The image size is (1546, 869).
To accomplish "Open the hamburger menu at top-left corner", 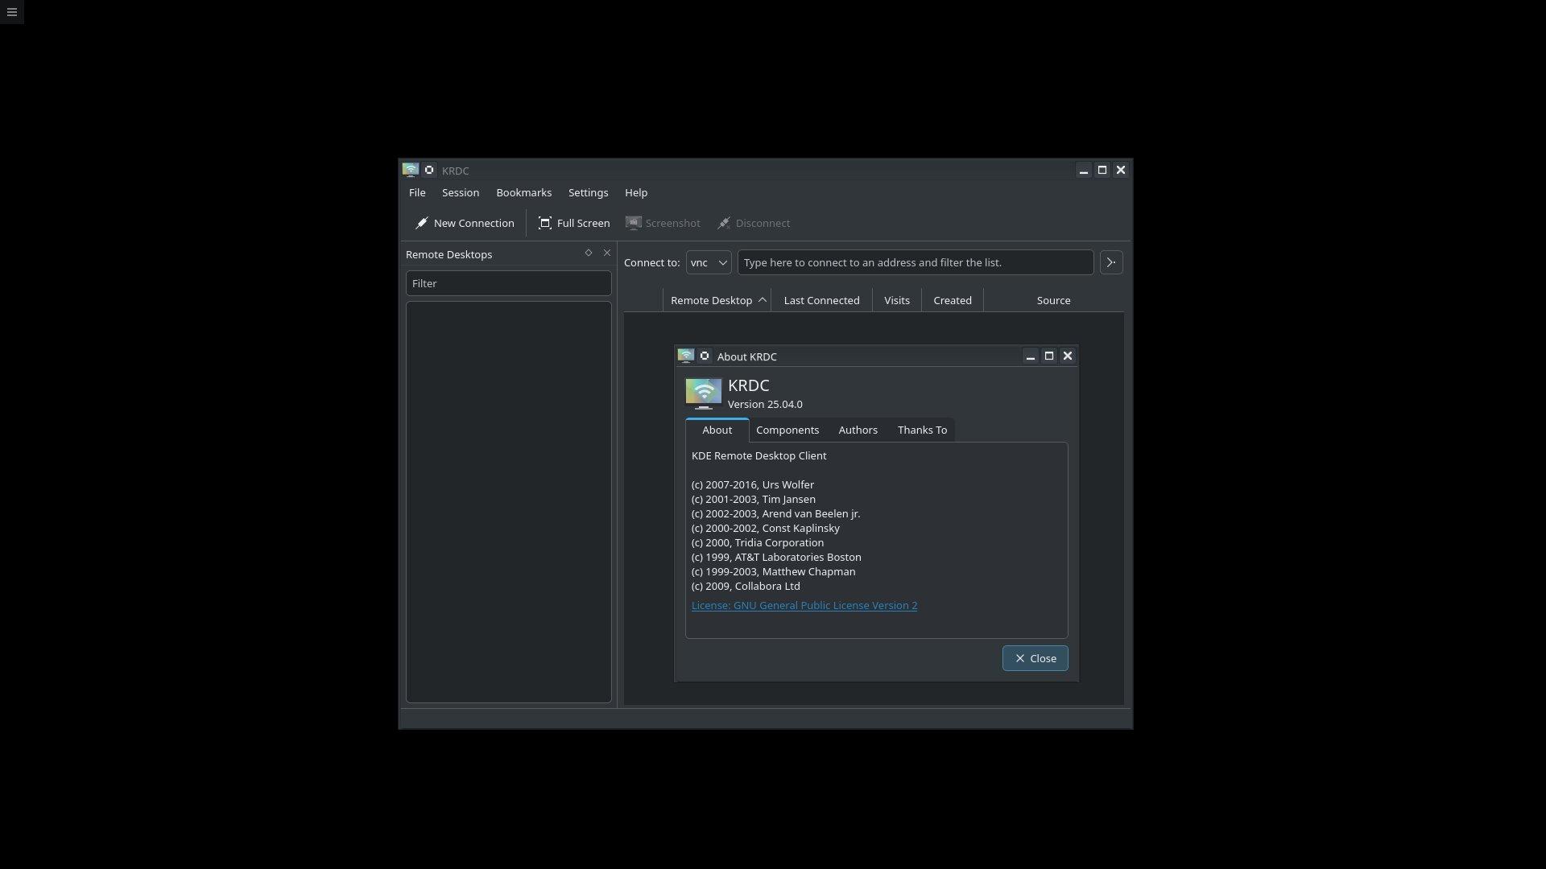I will click(11, 12).
